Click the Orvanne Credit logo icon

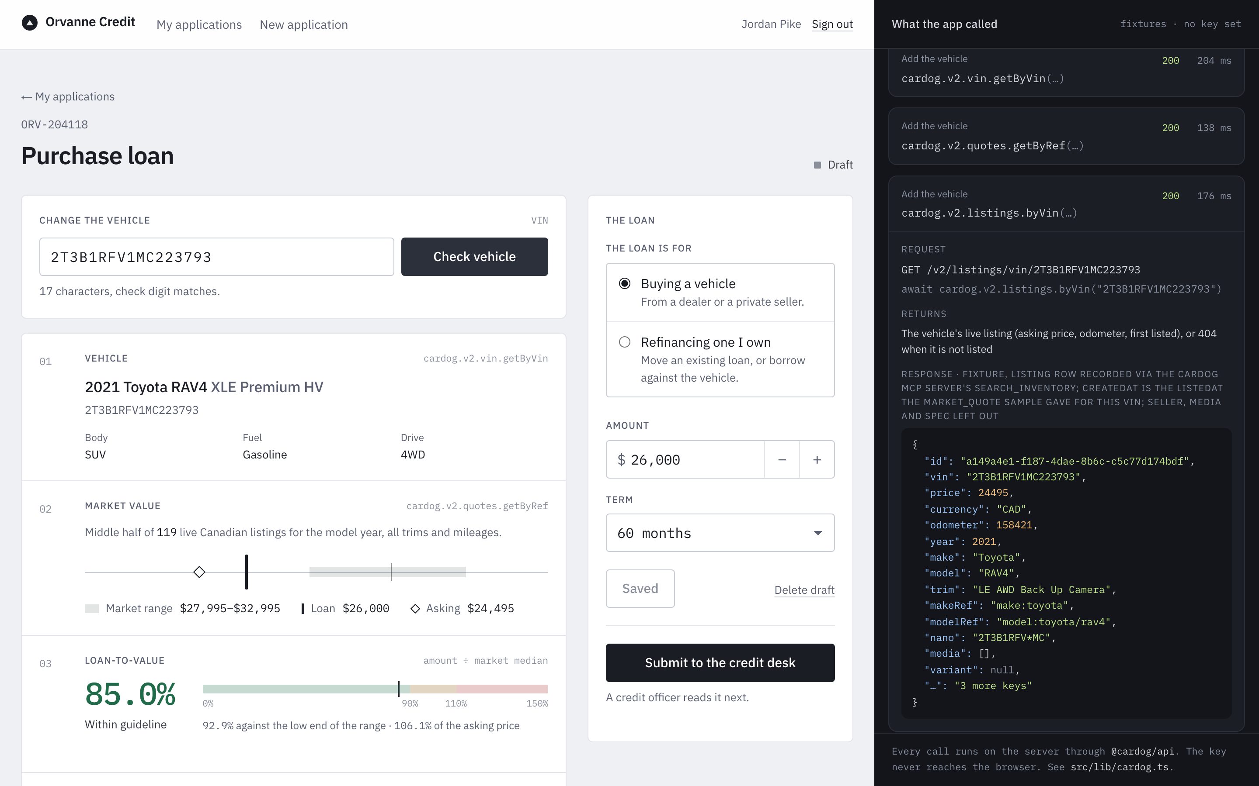(x=30, y=23)
